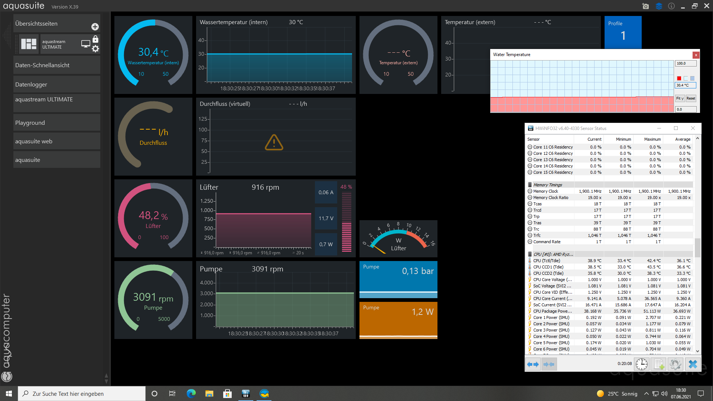The image size is (713, 401).
Task: Open aquastream ULTIMATE page settings gear
Action: [95, 49]
